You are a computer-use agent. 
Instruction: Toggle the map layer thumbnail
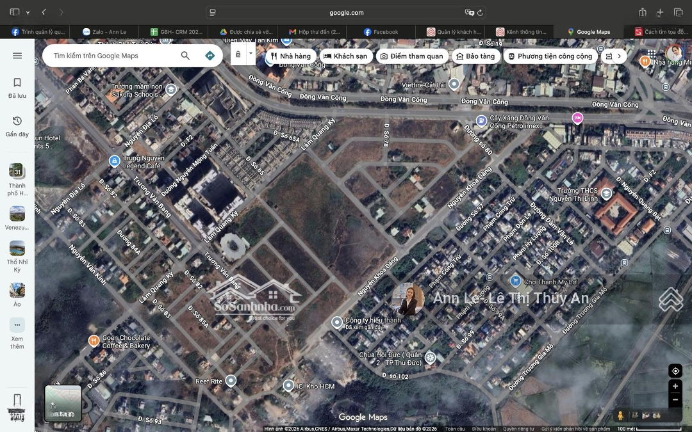coord(63,403)
